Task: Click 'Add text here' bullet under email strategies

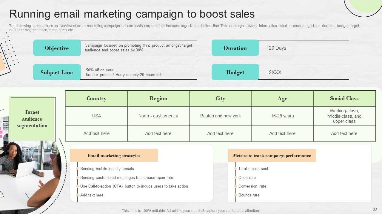Action: [92, 195]
